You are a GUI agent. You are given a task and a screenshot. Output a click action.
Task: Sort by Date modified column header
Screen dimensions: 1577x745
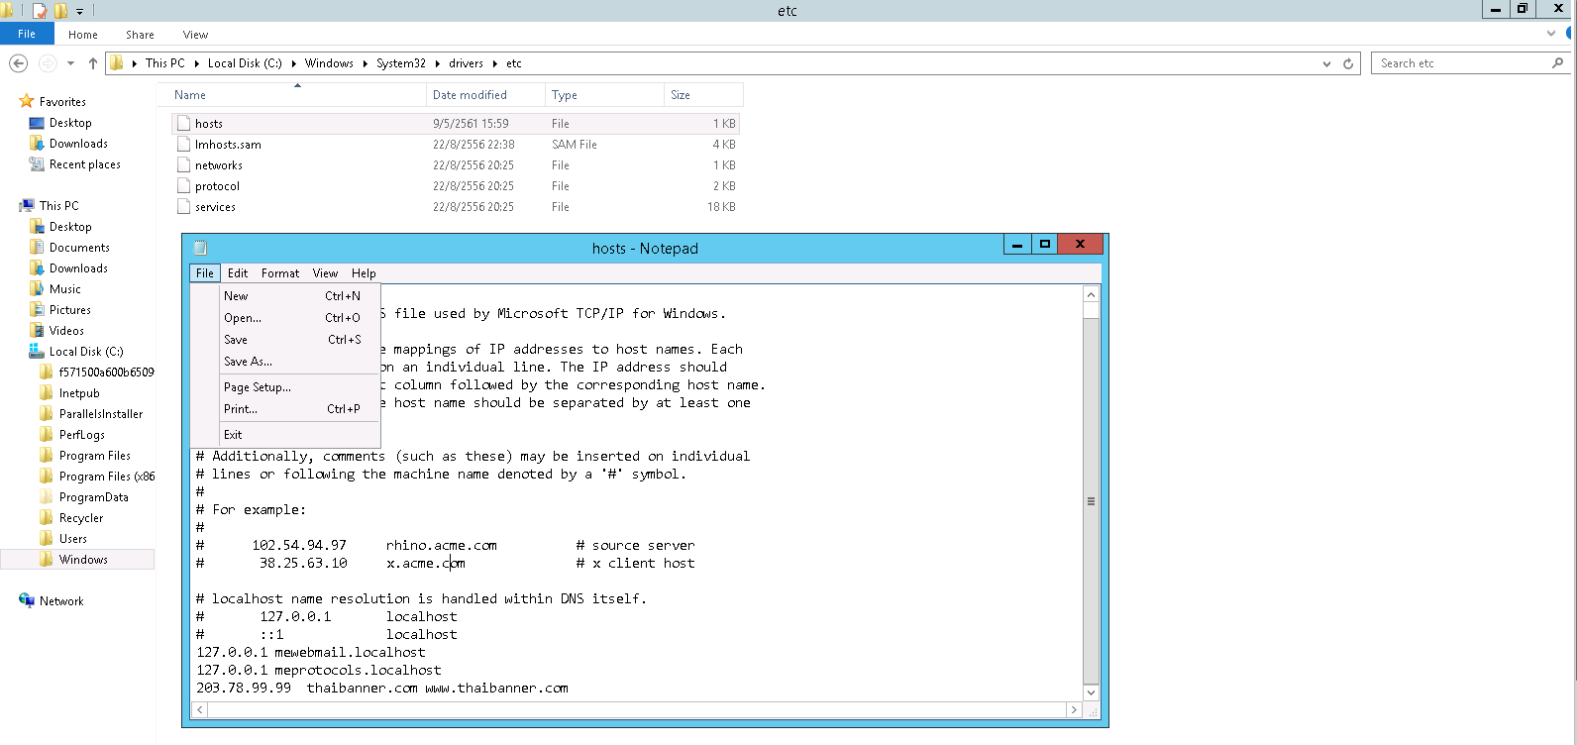click(x=485, y=95)
